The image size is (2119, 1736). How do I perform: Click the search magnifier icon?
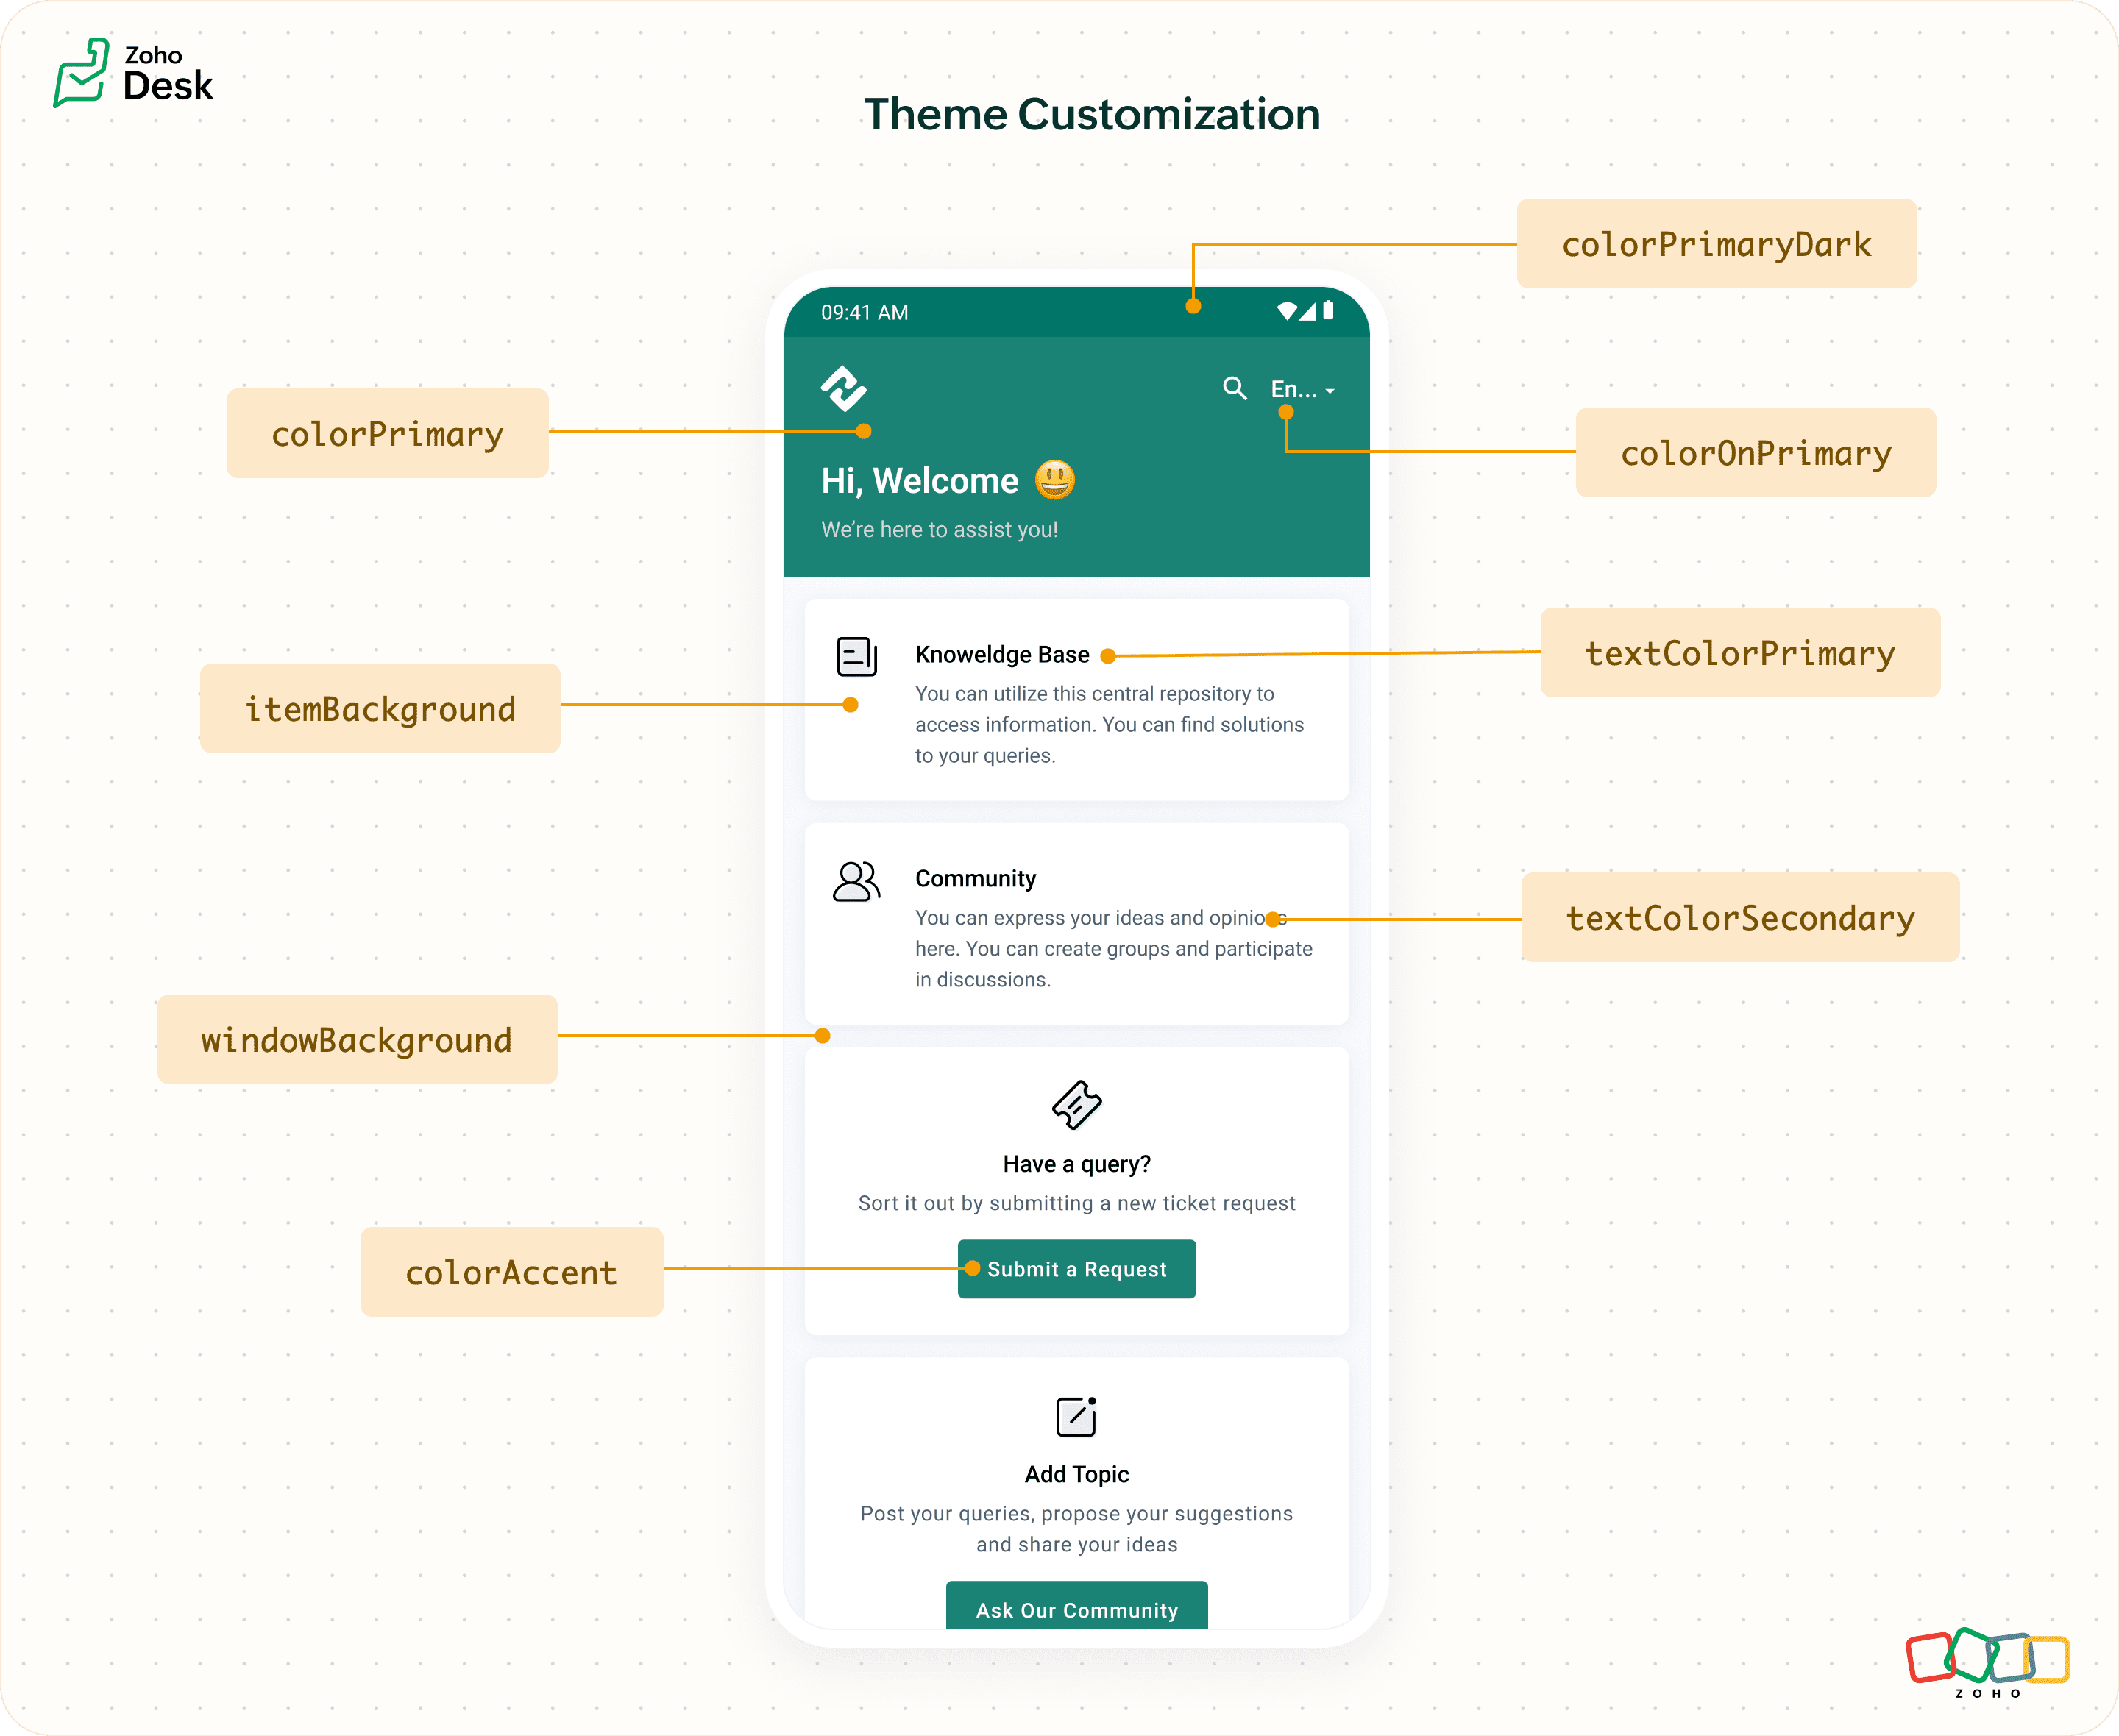pos(1234,388)
